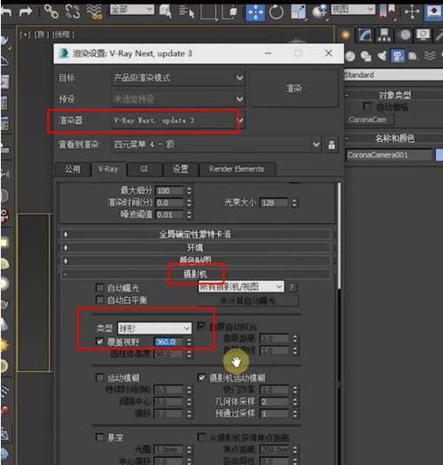
Task: Activate the Select and Scale tool
Action: tap(299, 12)
